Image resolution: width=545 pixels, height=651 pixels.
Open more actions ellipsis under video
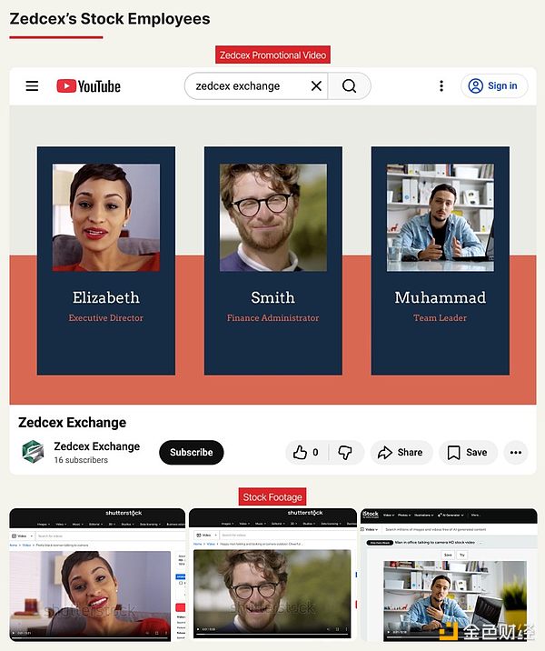point(516,452)
